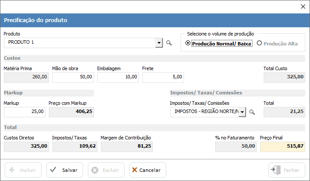Open the Produto dropdown arrow

159,43
